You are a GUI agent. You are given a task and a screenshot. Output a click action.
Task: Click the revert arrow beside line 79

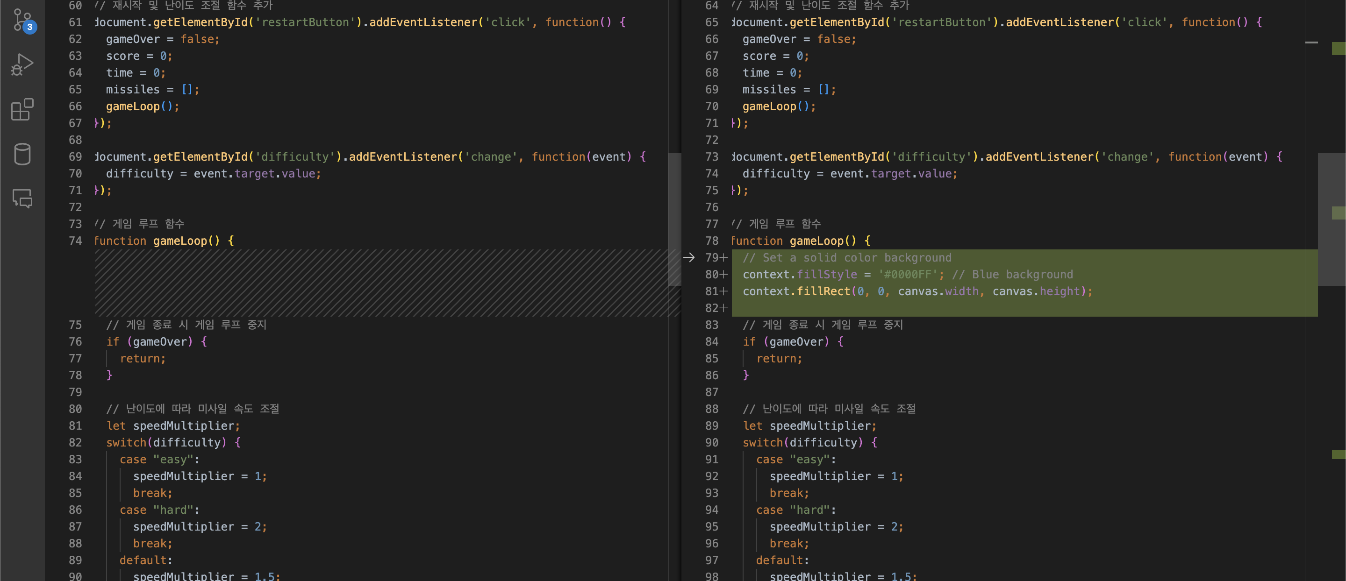tap(689, 257)
